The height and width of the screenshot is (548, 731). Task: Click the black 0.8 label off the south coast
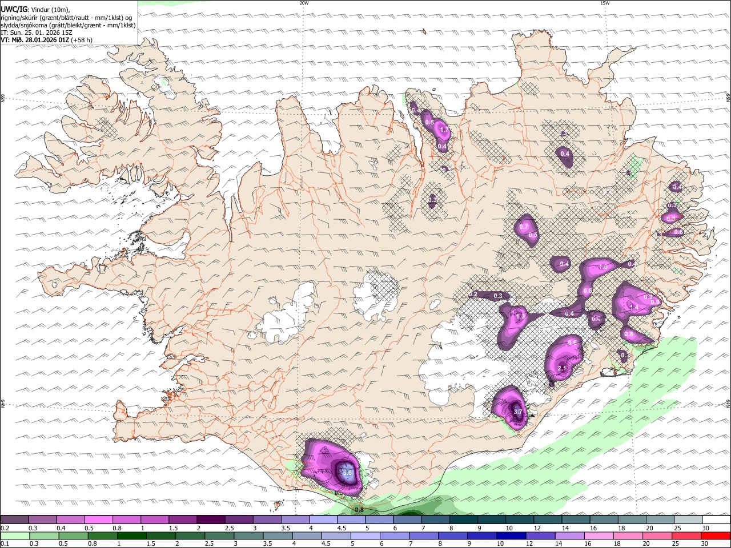click(359, 510)
